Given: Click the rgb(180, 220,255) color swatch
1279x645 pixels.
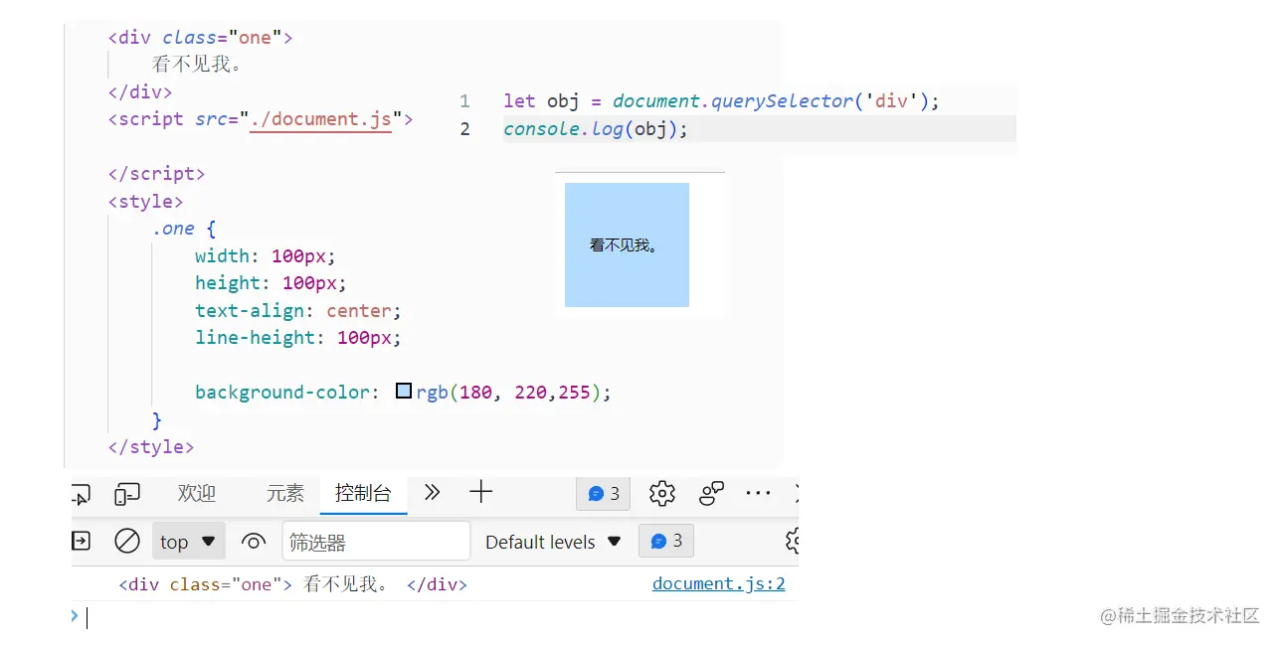Looking at the screenshot, I should coord(404,392).
